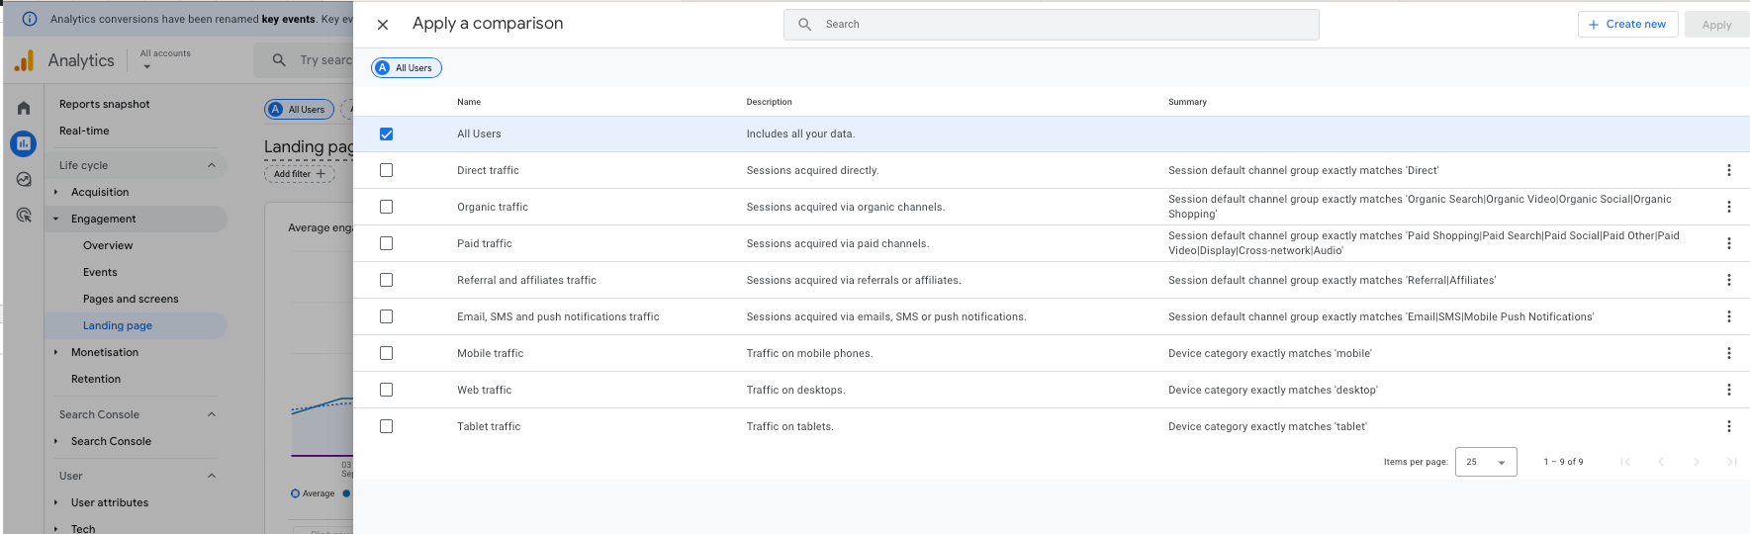The width and height of the screenshot is (1750, 534).
Task: Click the Google Analytics logo
Action: (x=25, y=61)
